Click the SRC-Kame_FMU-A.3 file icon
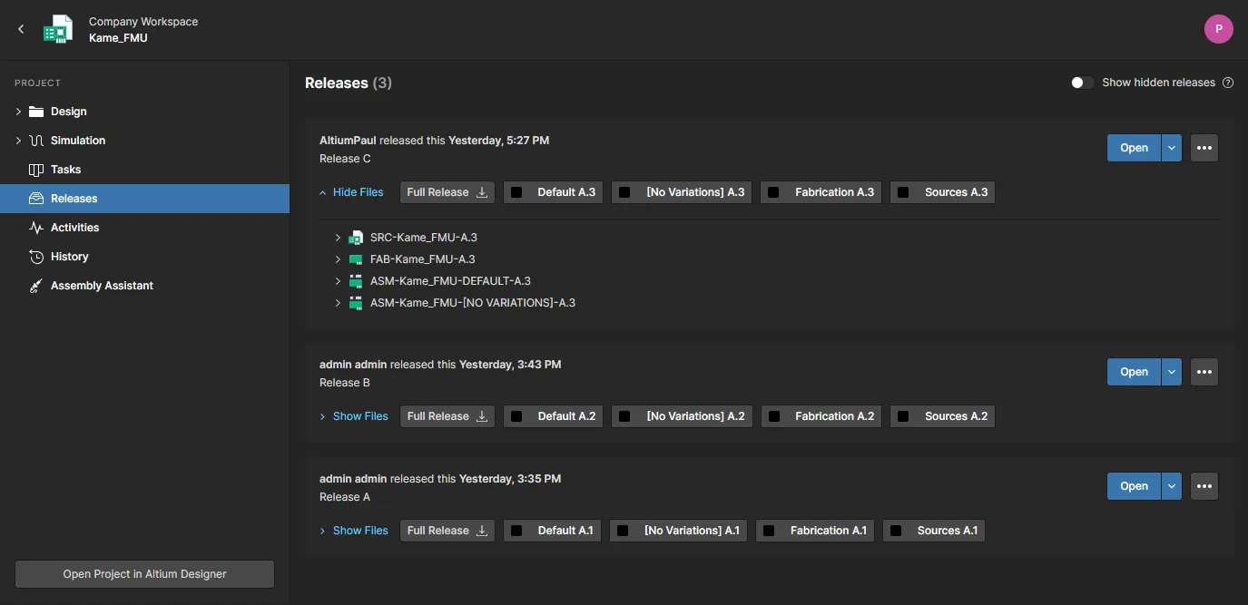 (x=356, y=238)
